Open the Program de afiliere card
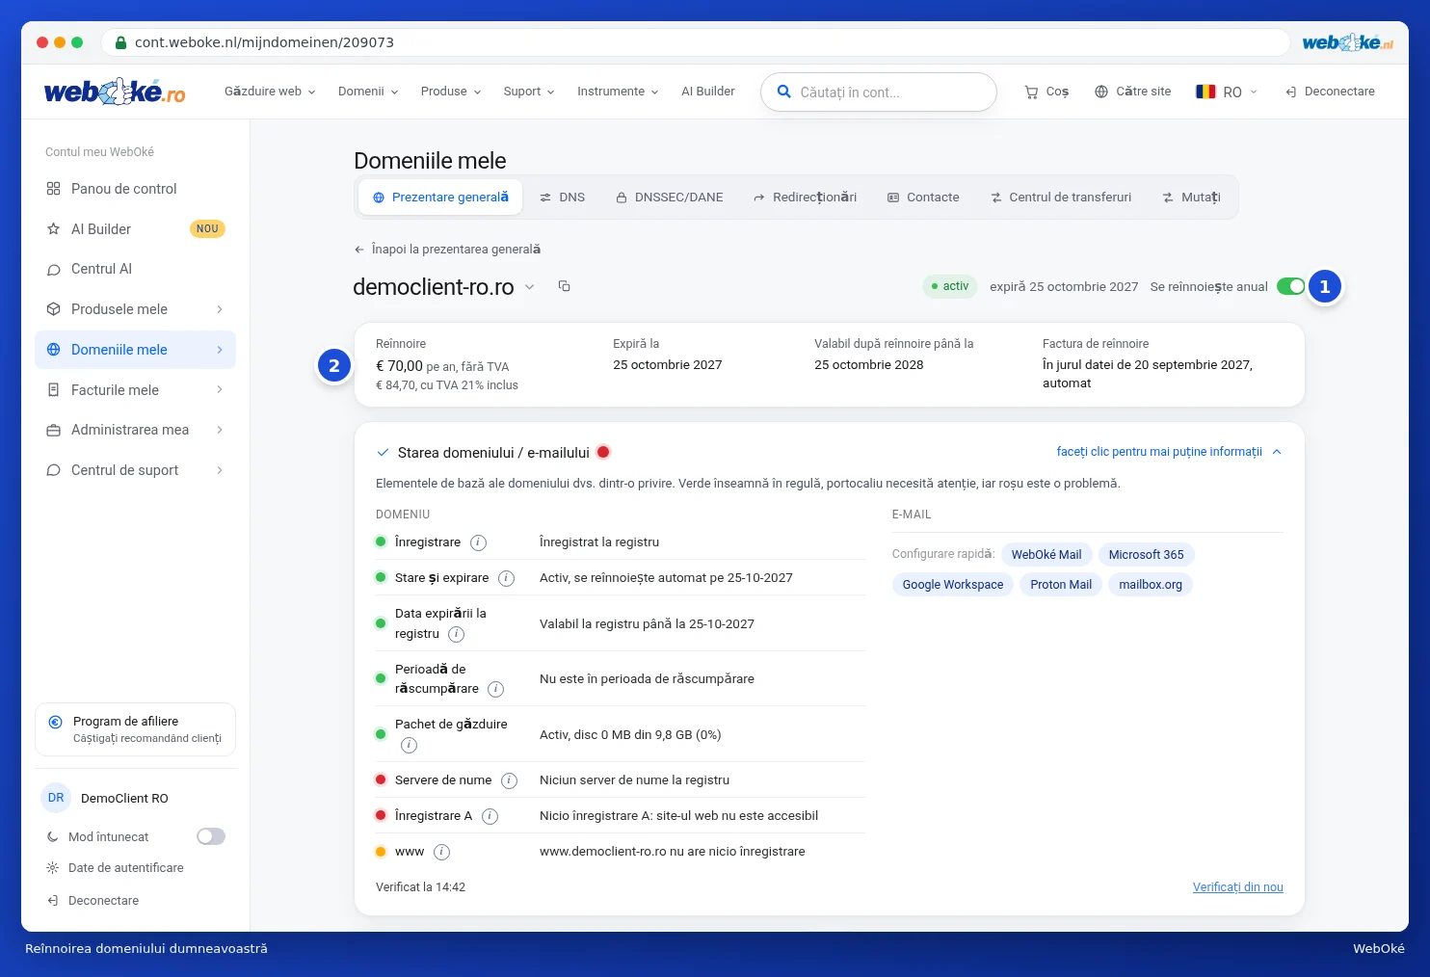This screenshot has width=1430, height=977. click(135, 729)
